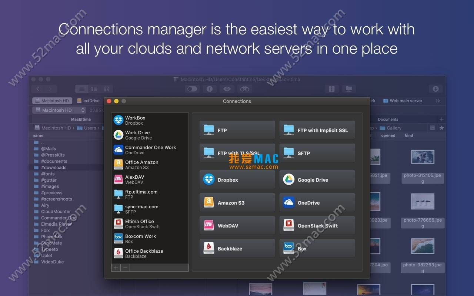Add a new Box connection

[317, 248]
